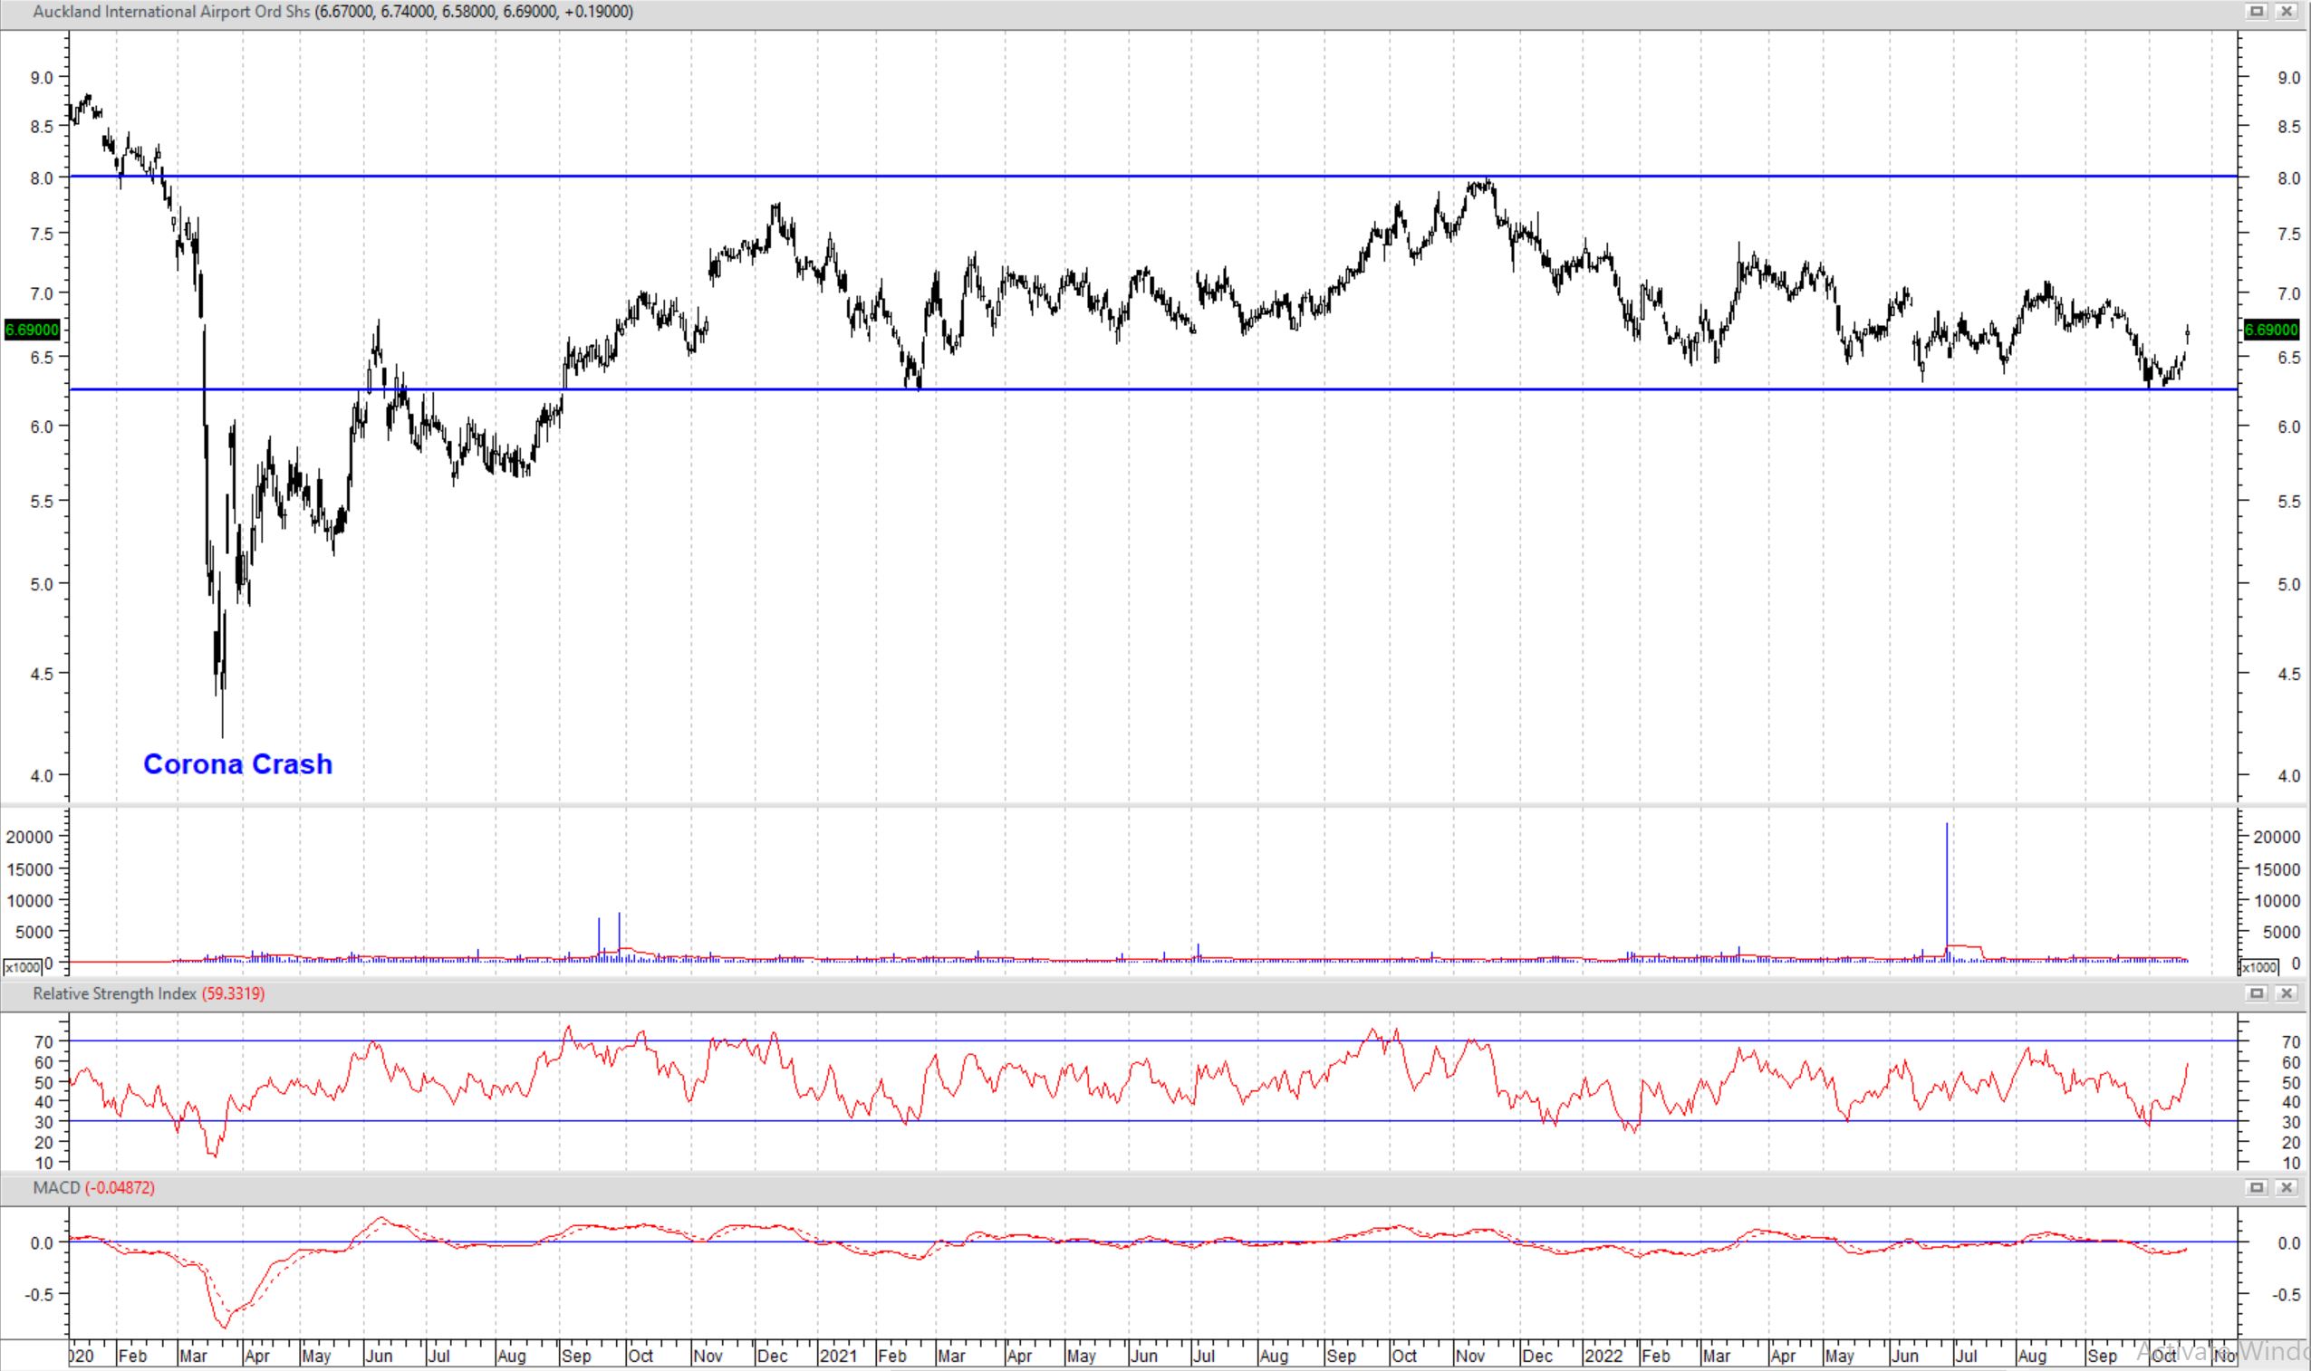Click the 2021 label on the date axis
Screen dimensions: 2311x1371
click(838, 1357)
